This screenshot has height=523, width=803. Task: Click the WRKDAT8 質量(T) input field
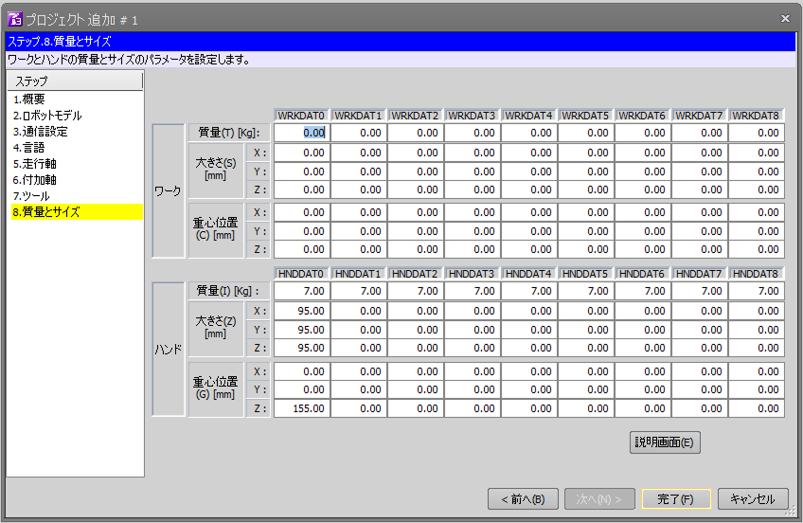pos(757,133)
